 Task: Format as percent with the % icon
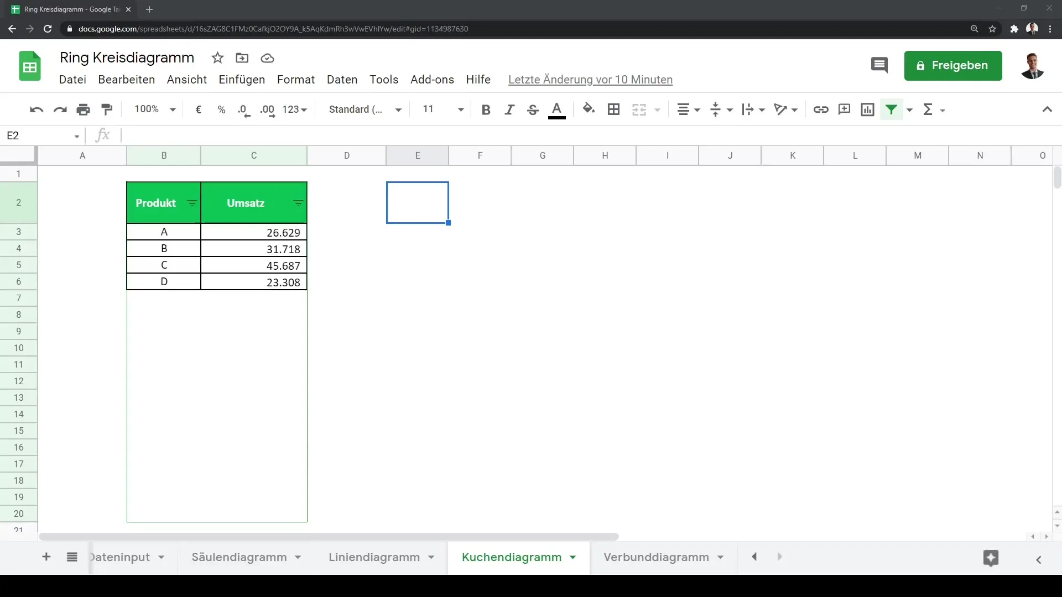[x=221, y=109]
